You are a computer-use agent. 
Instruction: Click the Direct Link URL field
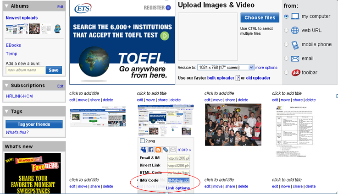(x=178, y=166)
